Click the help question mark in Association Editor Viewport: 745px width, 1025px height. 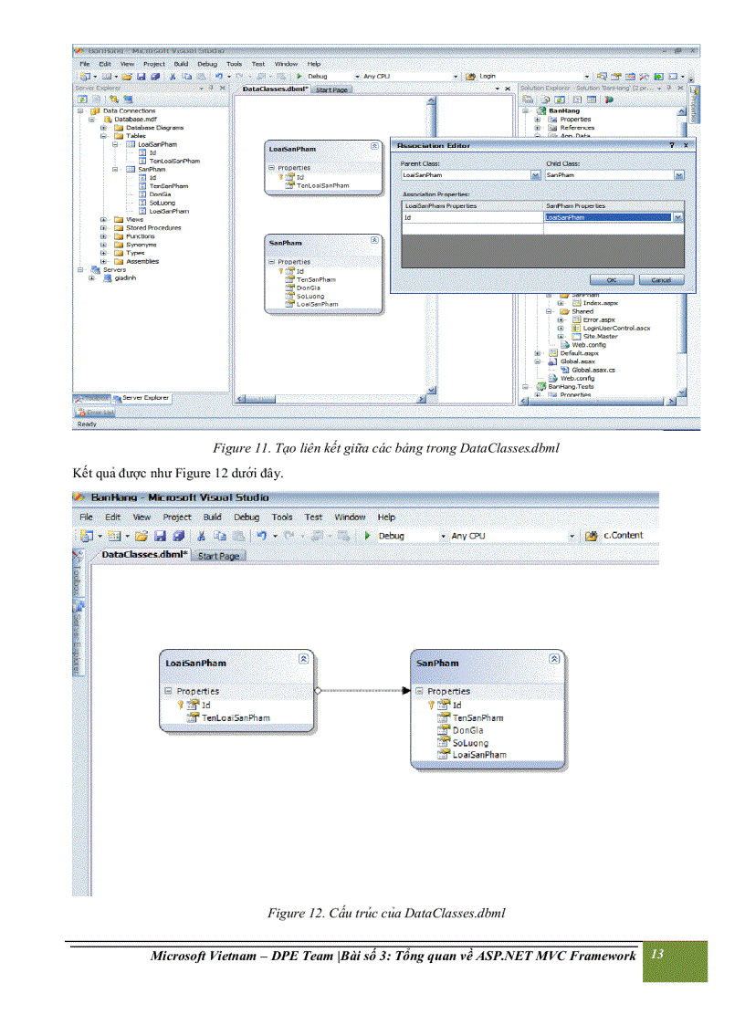point(672,144)
